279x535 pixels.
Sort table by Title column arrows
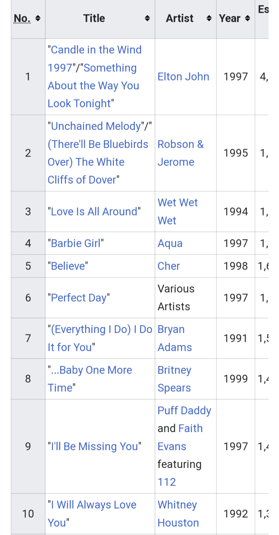point(147,18)
